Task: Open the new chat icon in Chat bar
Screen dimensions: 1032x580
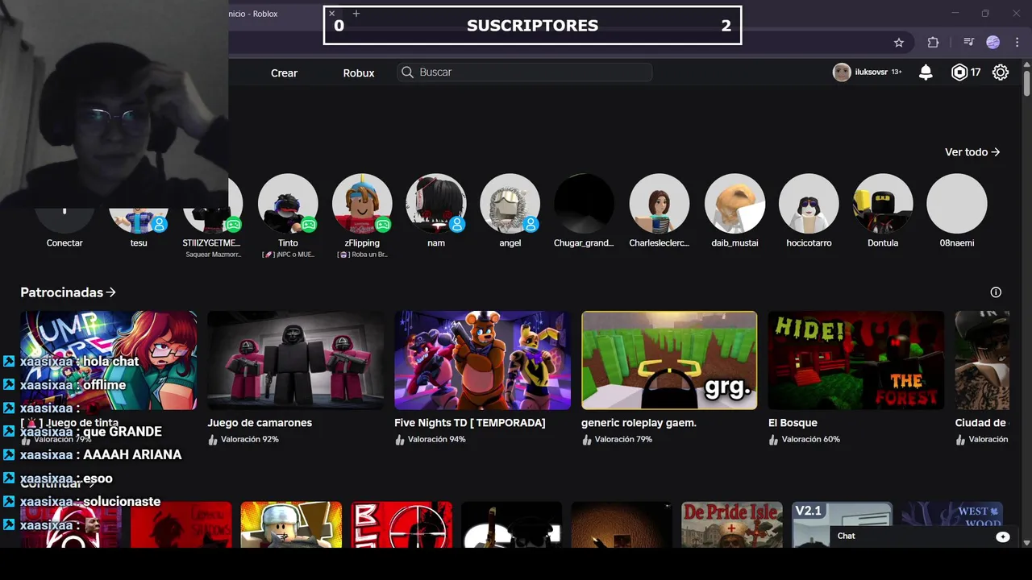Action: pos(1003,536)
